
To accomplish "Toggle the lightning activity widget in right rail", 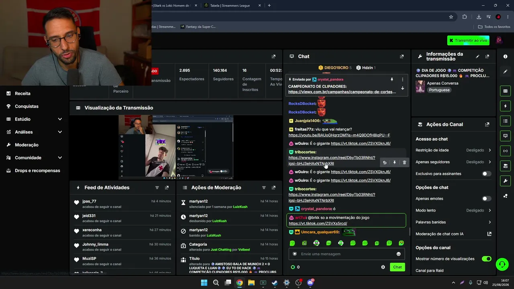I will (x=505, y=106).
